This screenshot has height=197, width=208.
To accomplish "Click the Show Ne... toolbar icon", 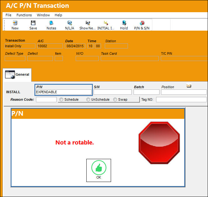I will click(88, 23).
